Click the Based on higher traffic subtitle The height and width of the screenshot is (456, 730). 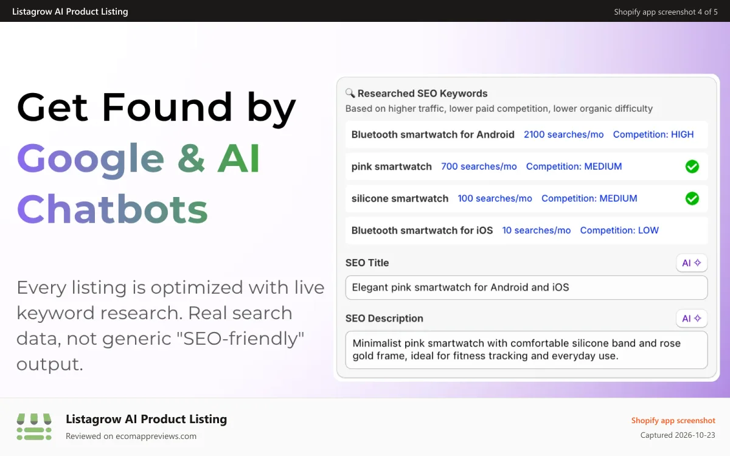coord(499,108)
